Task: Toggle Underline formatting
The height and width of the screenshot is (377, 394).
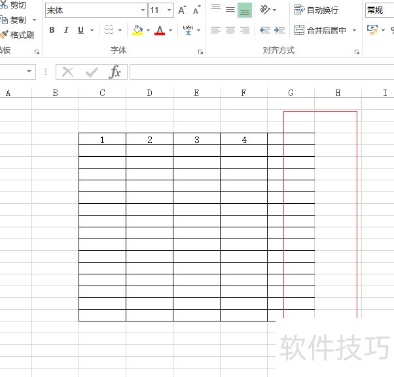Action: point(81,30)
